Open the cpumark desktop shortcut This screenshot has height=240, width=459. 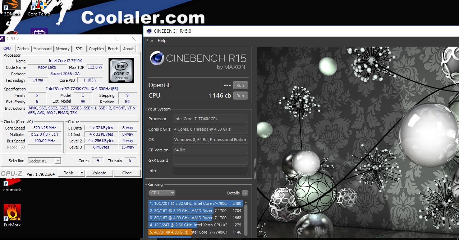[12, 185]
